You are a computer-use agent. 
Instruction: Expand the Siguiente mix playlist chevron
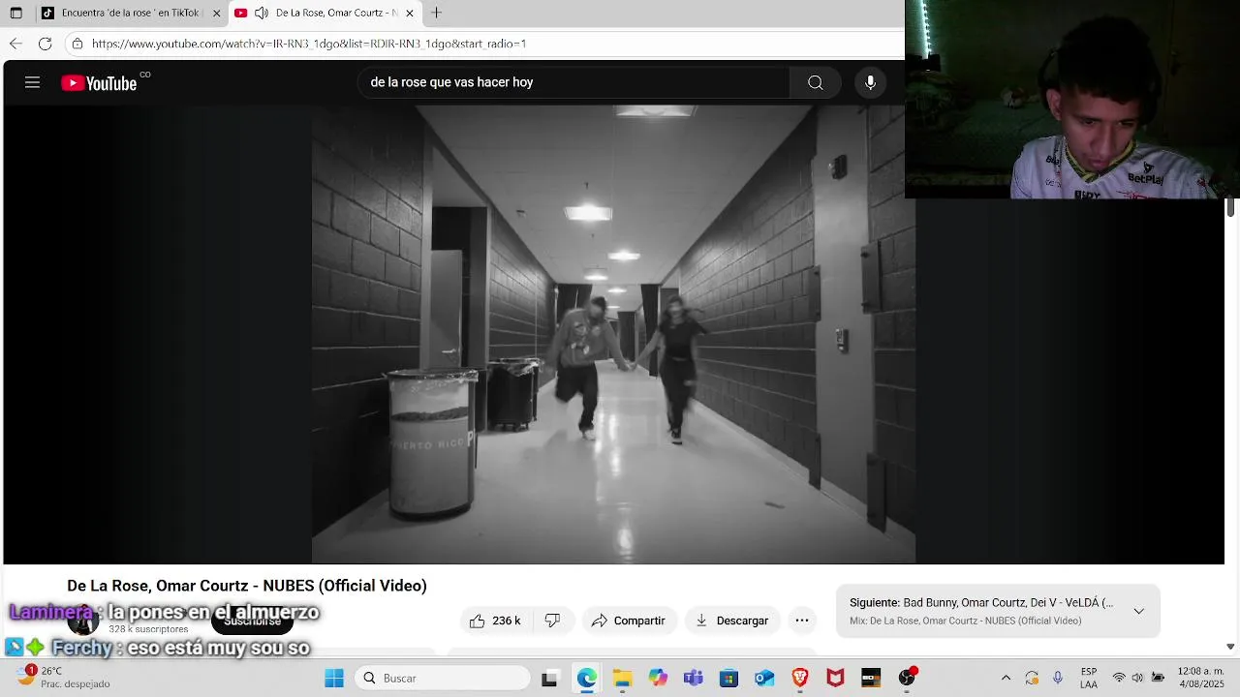(1138, 612)
